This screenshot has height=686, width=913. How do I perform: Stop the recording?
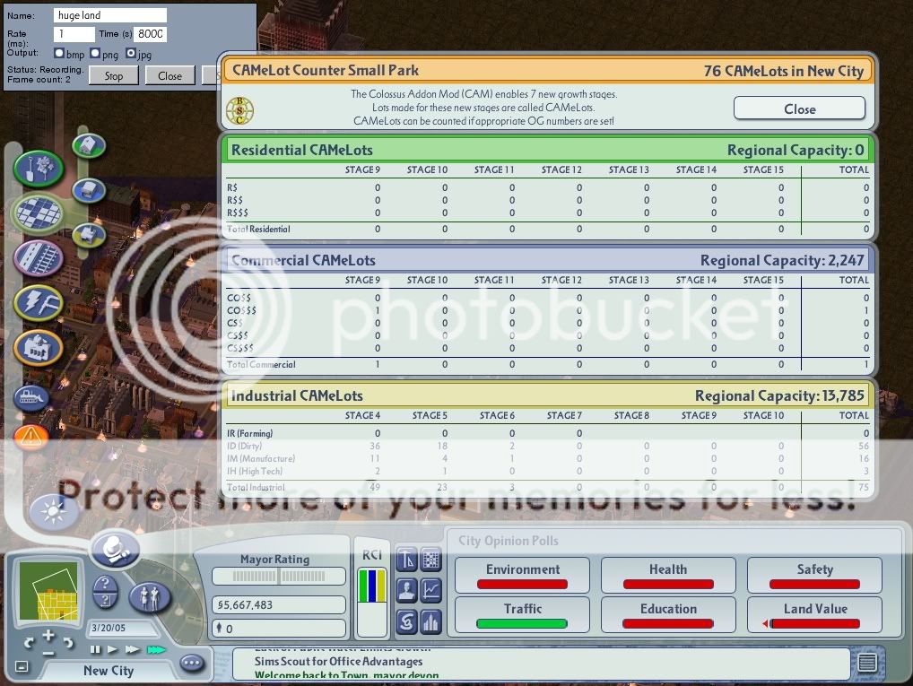coord(114,76)
